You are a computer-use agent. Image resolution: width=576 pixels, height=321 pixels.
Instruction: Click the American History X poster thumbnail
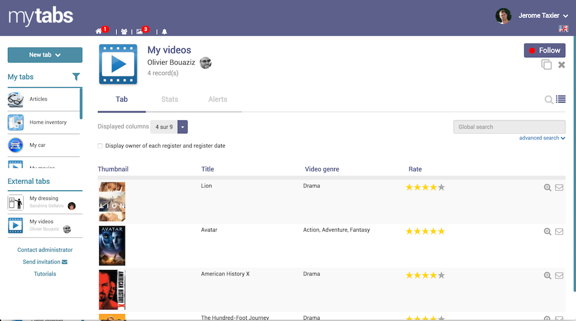(x=112, y=290)
